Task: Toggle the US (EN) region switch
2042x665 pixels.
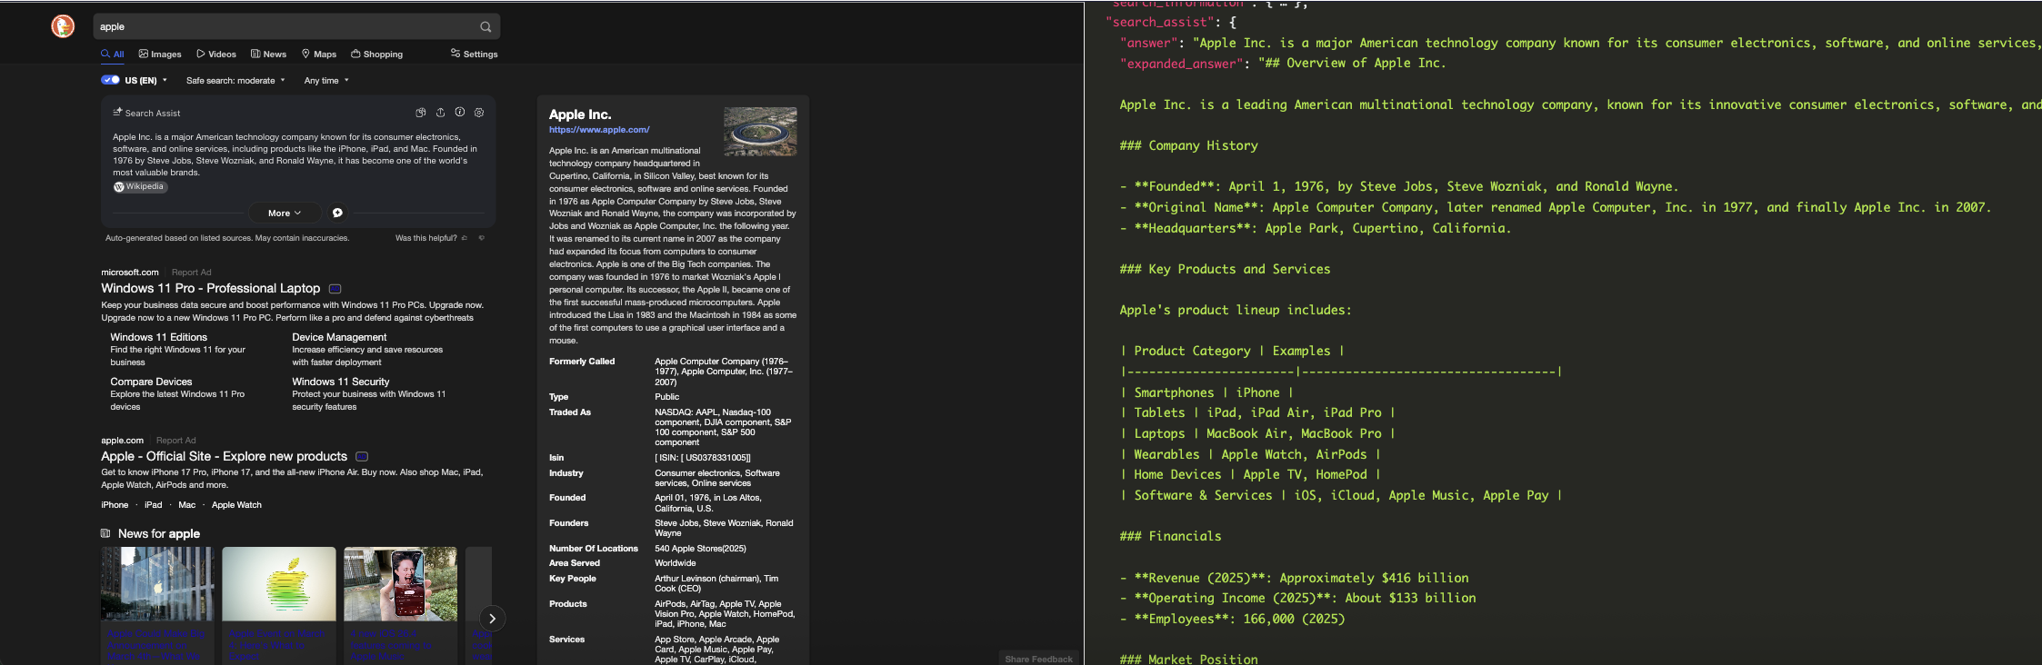Action: [111, 80]
